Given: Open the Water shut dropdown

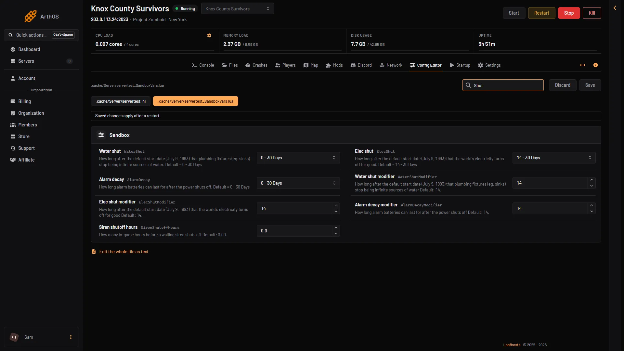Looking at the screenshot, I should [298, 158].
